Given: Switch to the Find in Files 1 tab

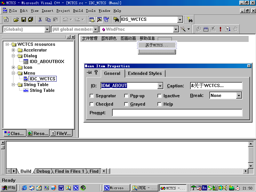Looking at the screenshot, I should [69, 171].
